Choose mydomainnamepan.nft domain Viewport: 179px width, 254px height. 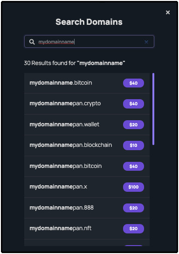coord(87,229)
